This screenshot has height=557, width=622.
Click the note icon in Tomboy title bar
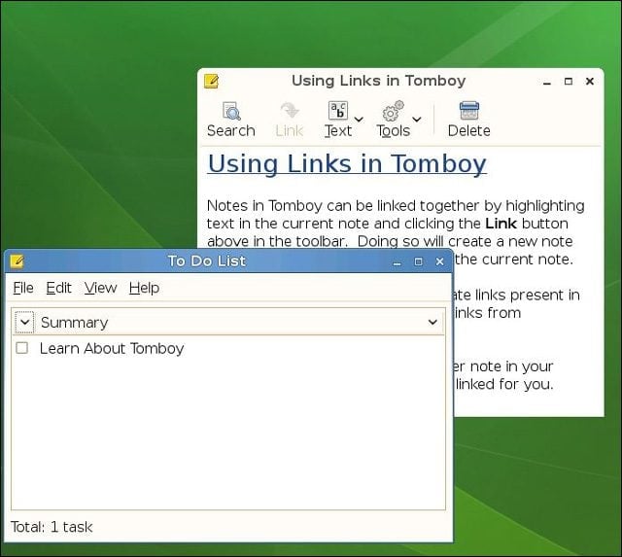[x=211, y=81]
